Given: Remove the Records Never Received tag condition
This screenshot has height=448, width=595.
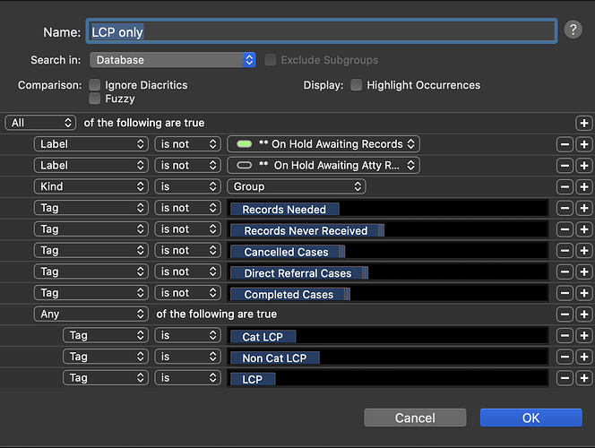Looking at the screenshot, I should 565,229.
